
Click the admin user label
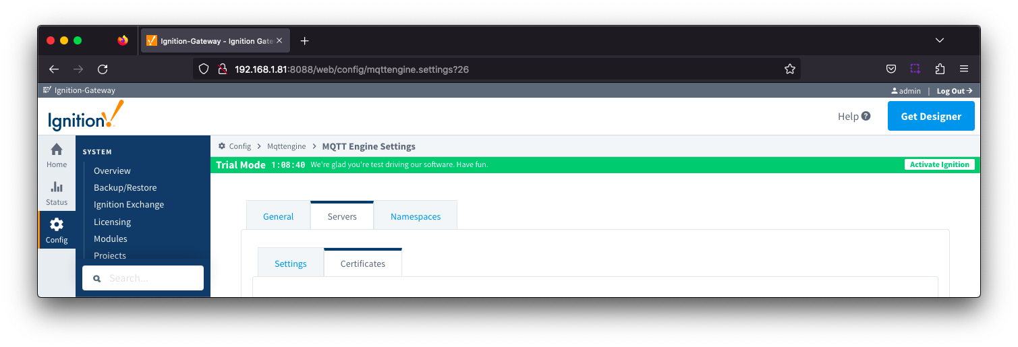coord(905,90)
